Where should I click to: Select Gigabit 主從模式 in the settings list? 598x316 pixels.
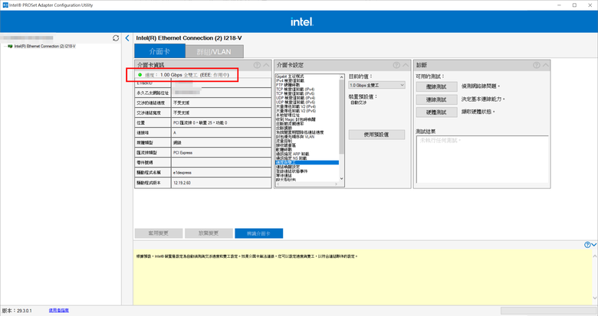[290, 77]
